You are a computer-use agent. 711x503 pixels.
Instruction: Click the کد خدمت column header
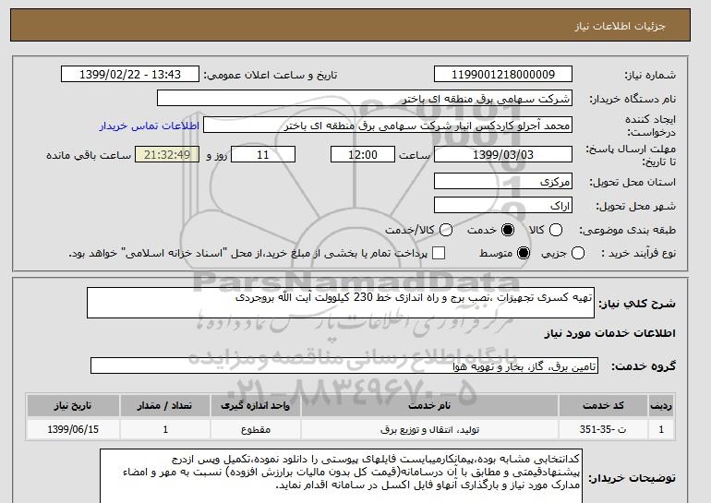(x=603, y=405)
